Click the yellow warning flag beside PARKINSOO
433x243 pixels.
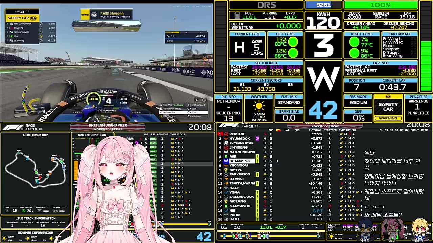257,174
